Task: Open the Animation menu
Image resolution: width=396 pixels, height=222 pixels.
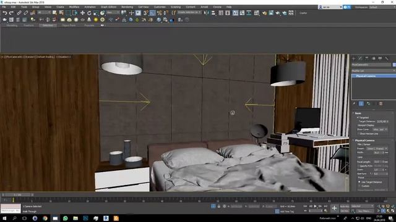Action: click(x=90, y=7)
